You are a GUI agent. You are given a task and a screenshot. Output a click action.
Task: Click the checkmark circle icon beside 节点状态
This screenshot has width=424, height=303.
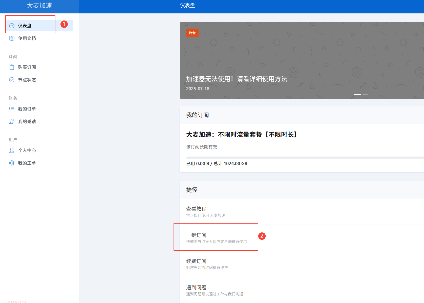(x=12, y=80)
